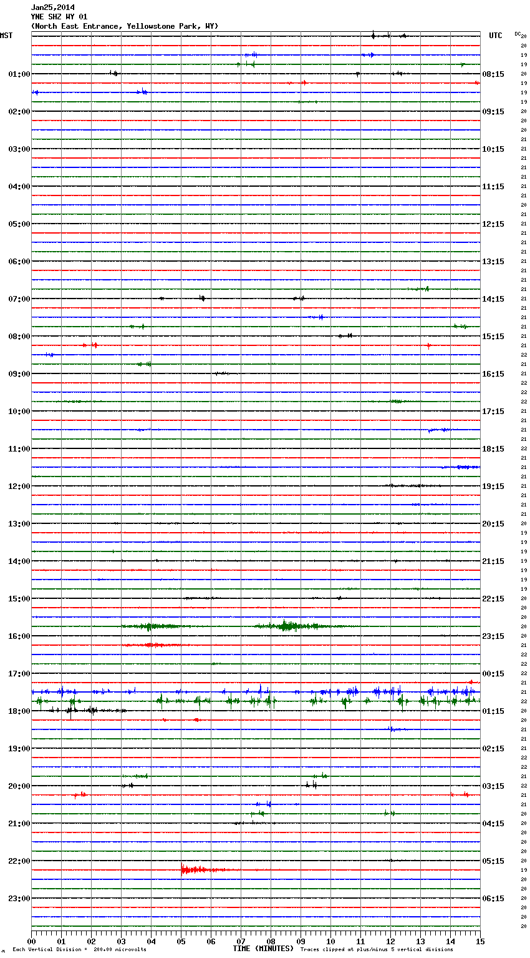530x958 pixels.
Task: Click the '08:15' UTC time label
Action: [493, 74]
